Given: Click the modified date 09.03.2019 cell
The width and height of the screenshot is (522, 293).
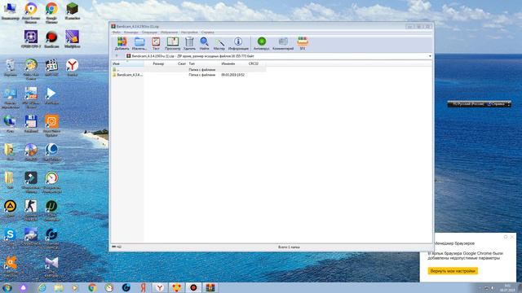Looking at the screenshot, I should pos(233,75).
